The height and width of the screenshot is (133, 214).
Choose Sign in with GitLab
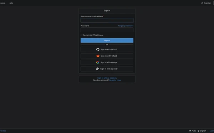[x=107, y=56]
